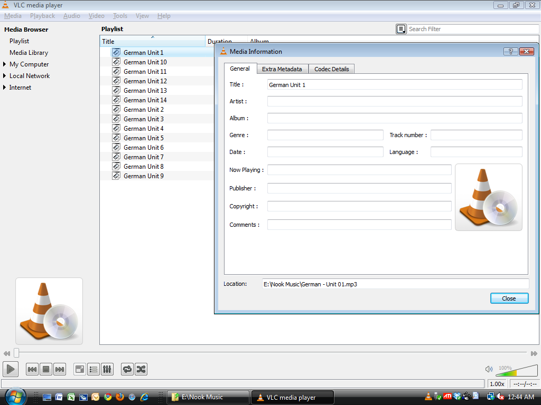Viewport: 541px width, 405px height.
Task: Mute audio using the speaker icon
Action: tap(489, 369)
